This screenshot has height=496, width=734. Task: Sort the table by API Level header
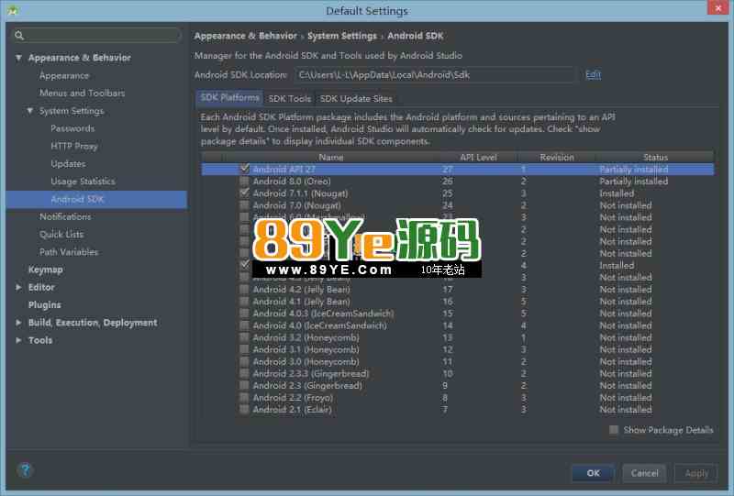coord(478,158)
